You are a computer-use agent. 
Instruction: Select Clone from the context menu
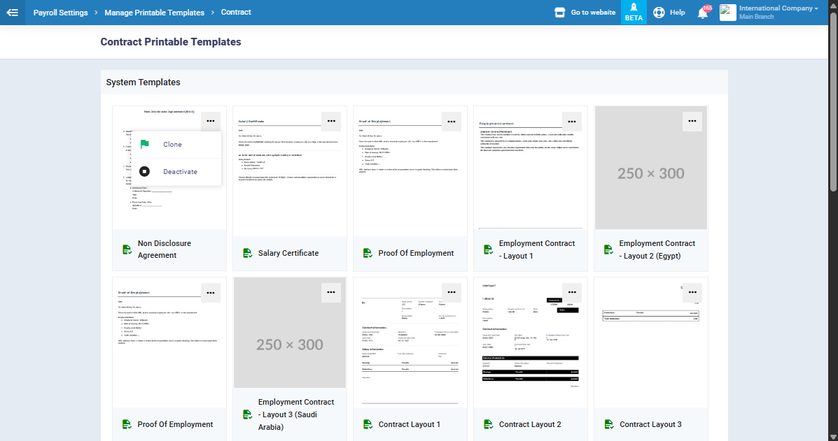pyautogui.click(x=172, y=145)
